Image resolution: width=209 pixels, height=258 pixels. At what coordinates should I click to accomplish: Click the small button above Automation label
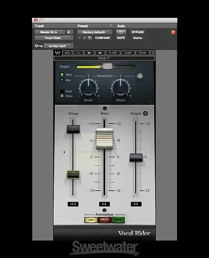point(104,210)
